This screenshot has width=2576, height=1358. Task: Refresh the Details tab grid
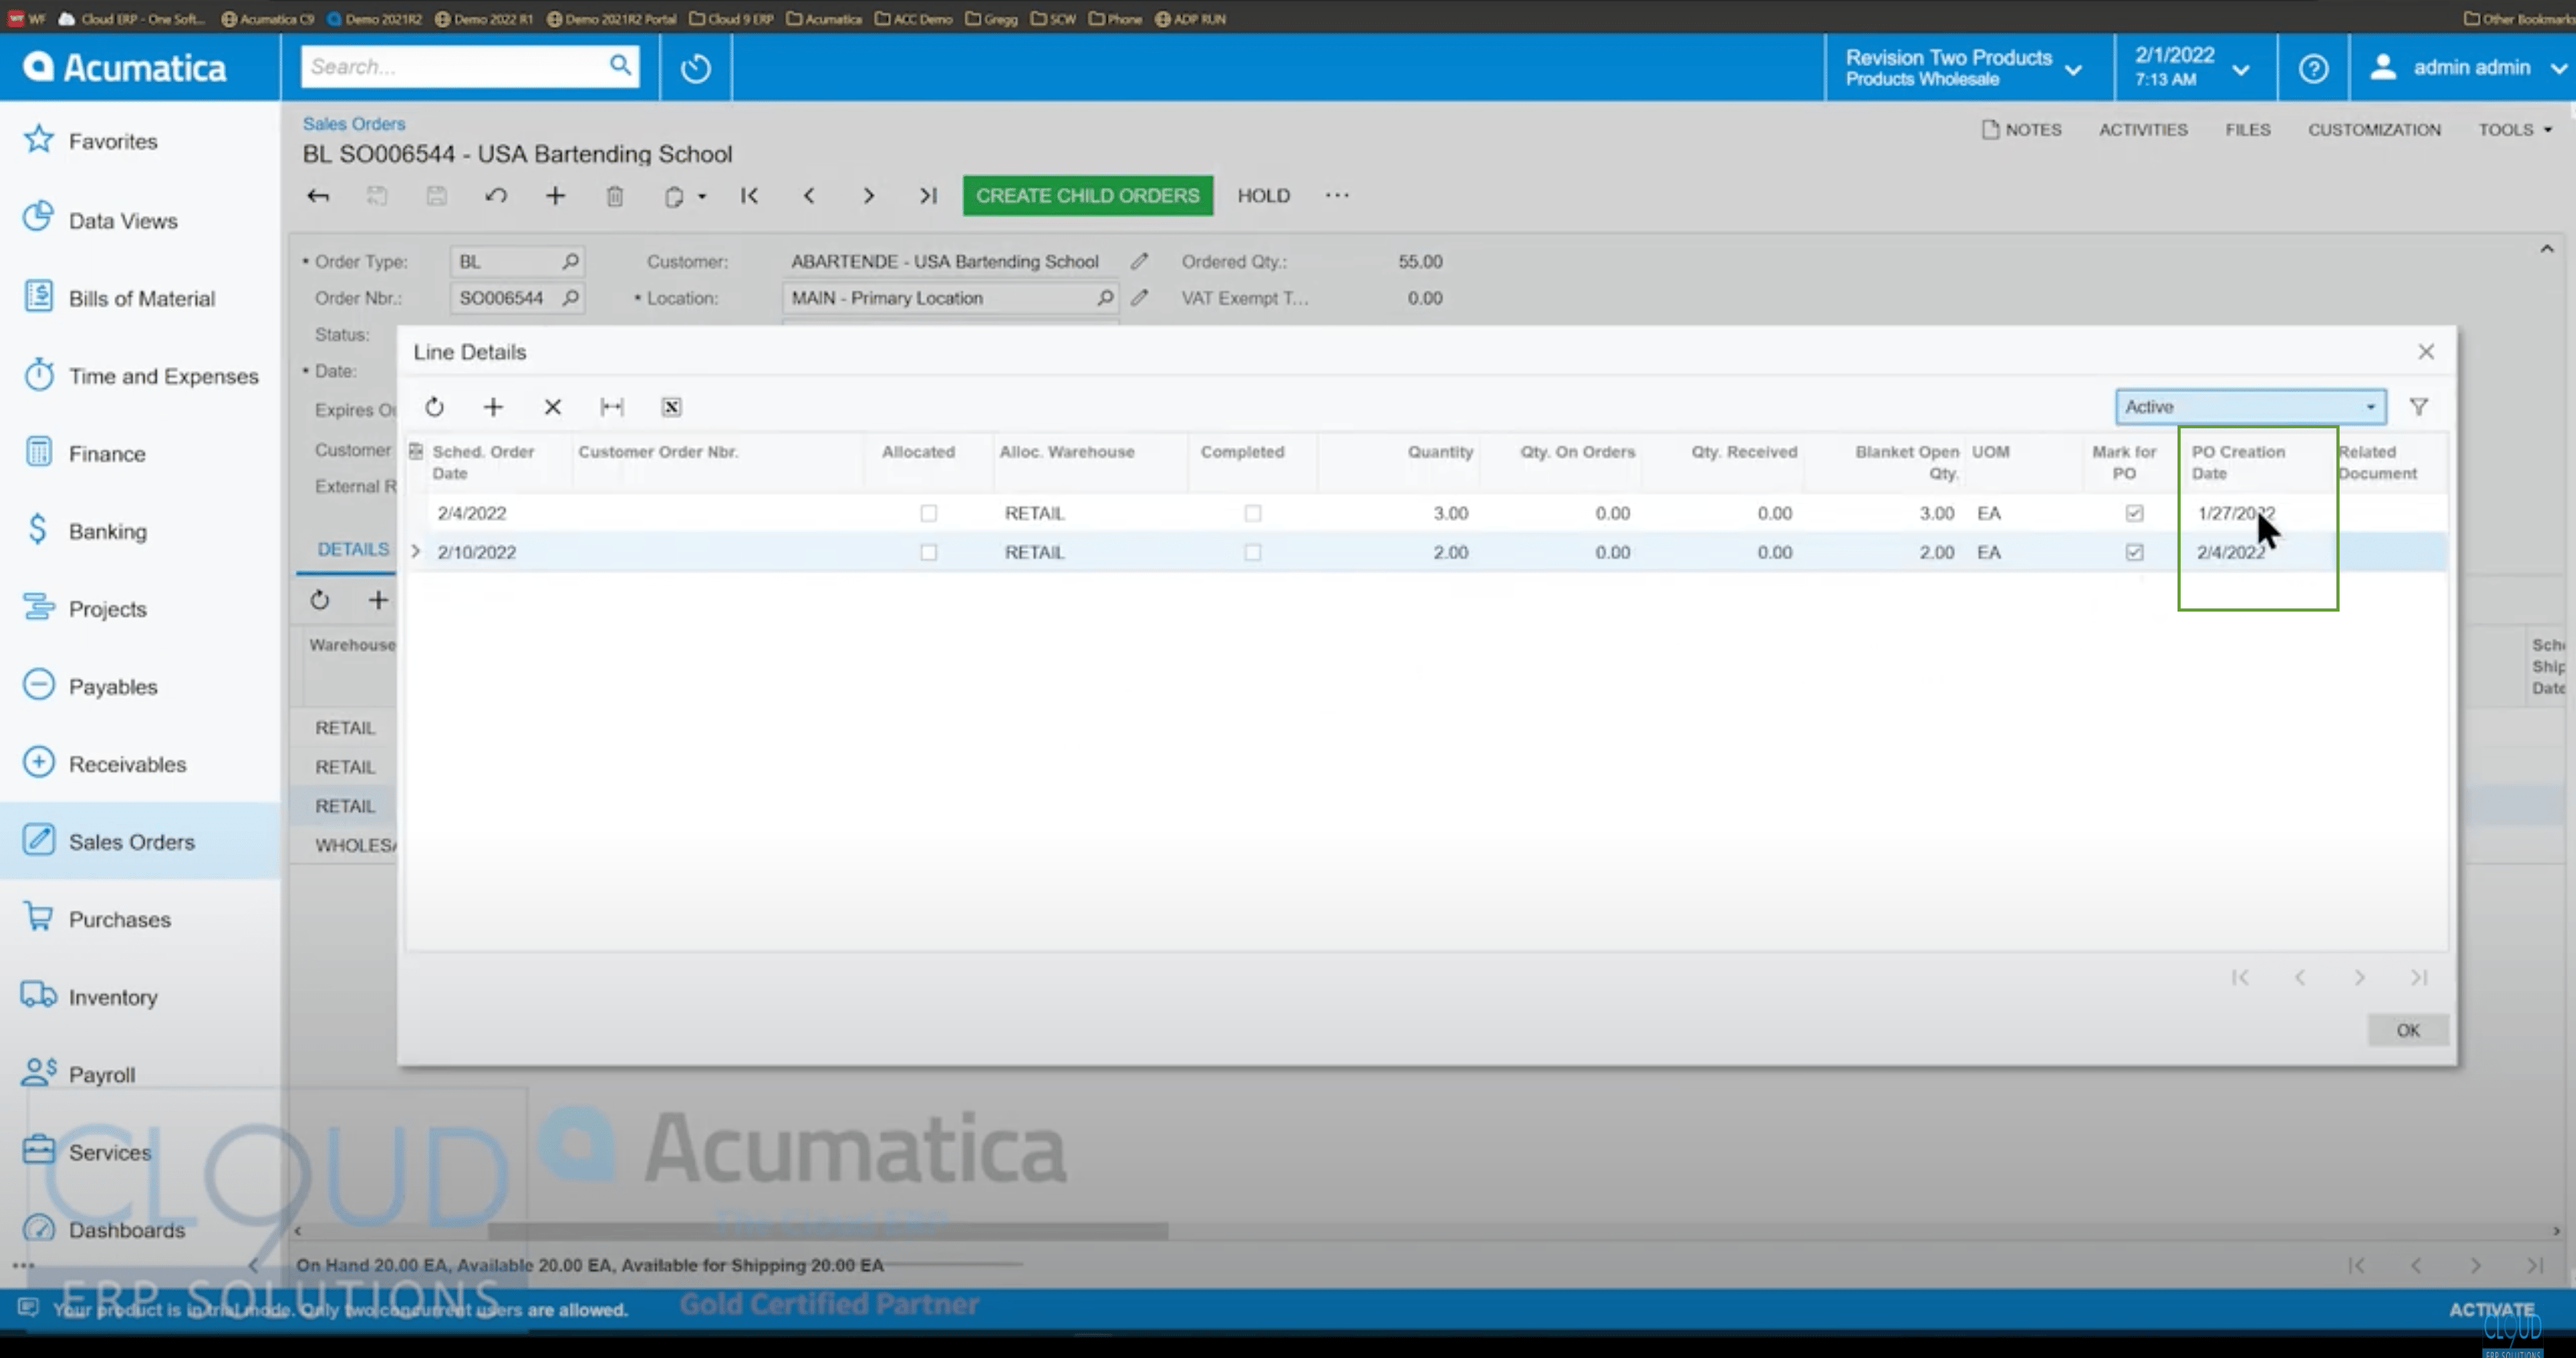click(x=319, y=599)
